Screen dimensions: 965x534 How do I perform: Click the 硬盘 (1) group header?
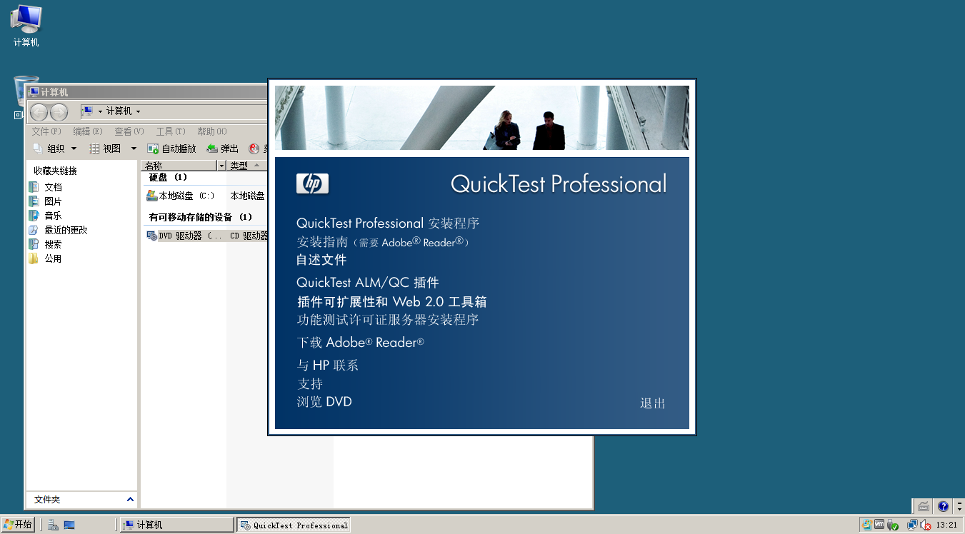tap(168, 177)
